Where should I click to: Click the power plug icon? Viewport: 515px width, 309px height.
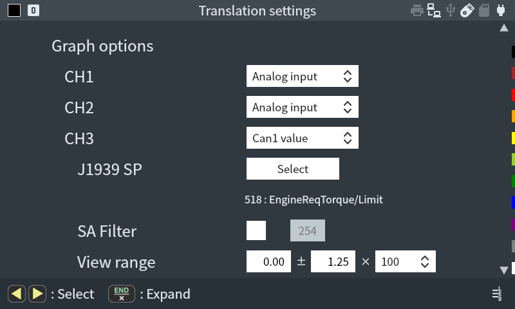pyautogui.click(x=500, y=10)
